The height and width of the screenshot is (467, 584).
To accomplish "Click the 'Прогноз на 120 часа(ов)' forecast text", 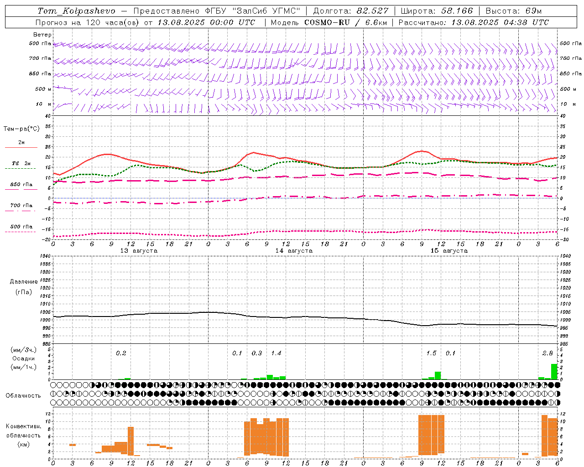I will click(88, 22).
